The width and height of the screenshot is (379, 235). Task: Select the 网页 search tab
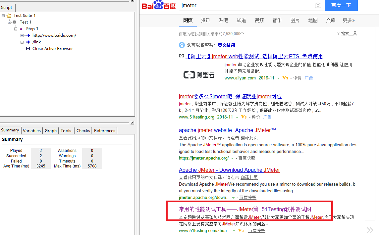[188, 20]
